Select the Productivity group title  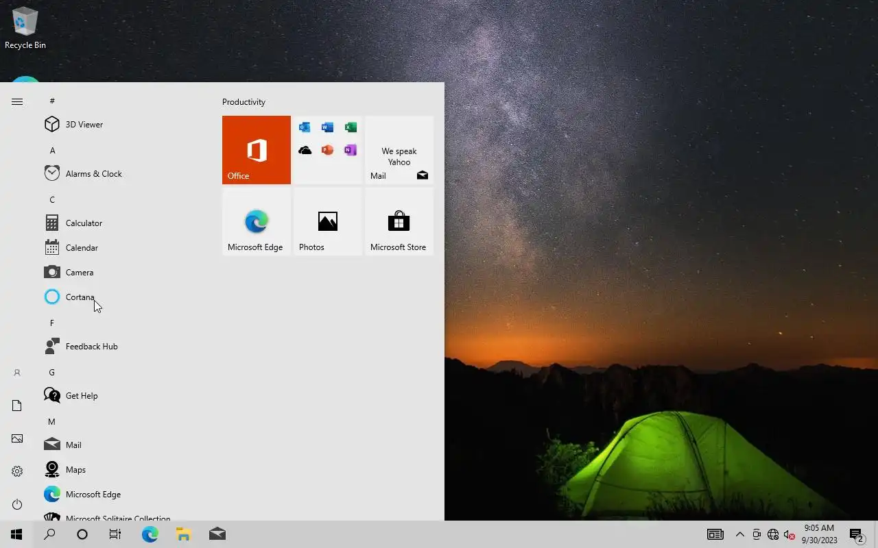pyautogui.click(x=244, y=102)
